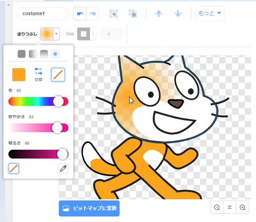
Task: Click the outline width field showing 4
Action: click(x=111, y=34)
